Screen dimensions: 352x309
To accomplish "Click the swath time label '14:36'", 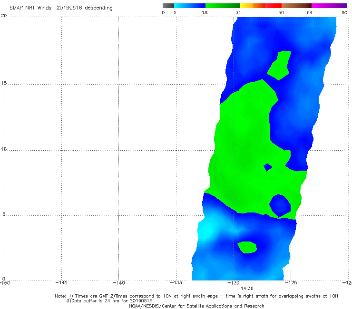I will 247,289.
